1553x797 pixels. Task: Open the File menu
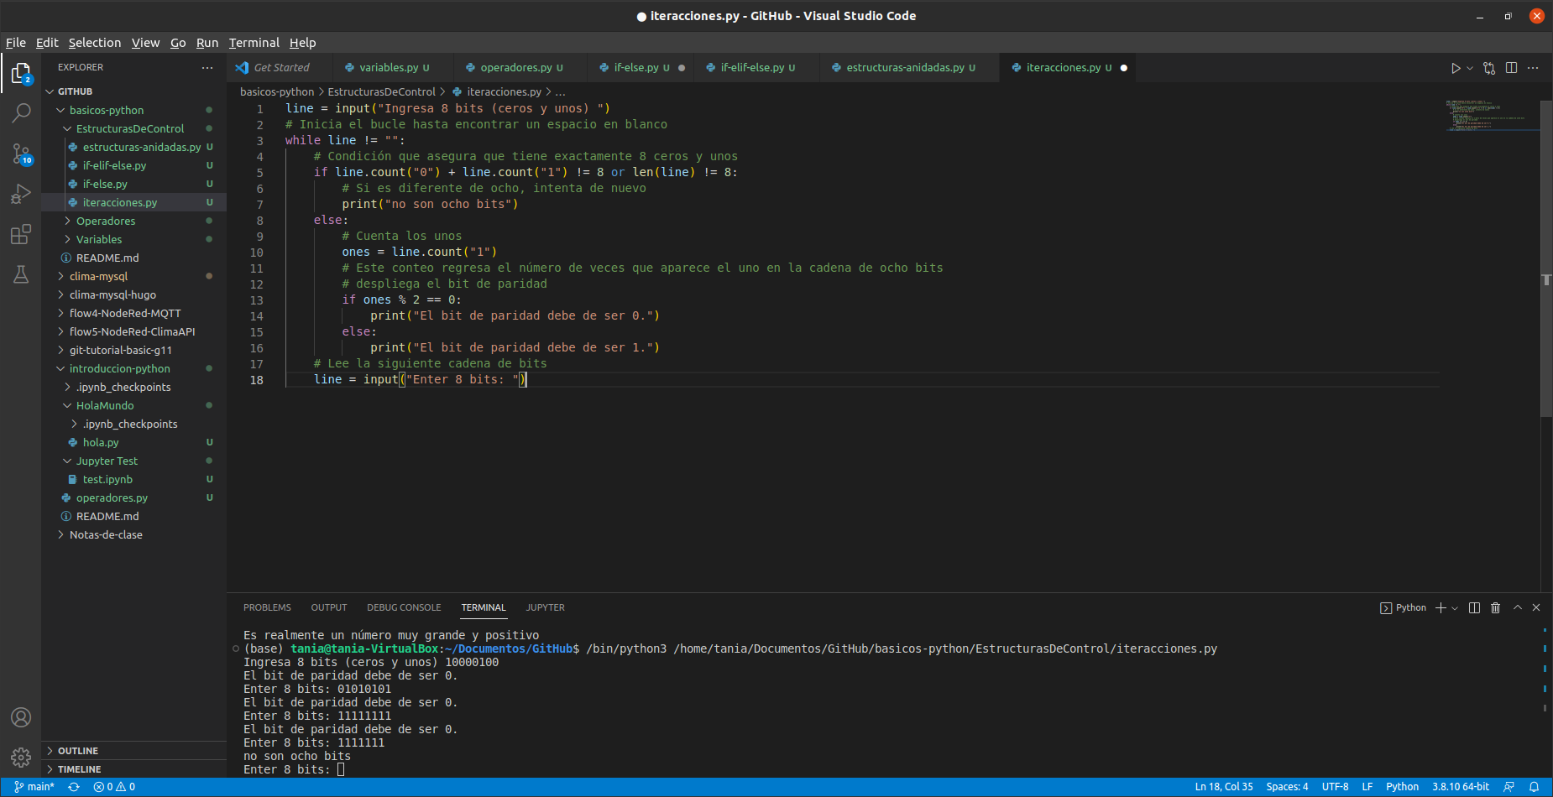16,43
